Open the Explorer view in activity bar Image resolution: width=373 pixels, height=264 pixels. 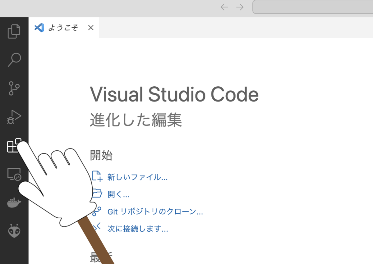(x=14, y=31)
